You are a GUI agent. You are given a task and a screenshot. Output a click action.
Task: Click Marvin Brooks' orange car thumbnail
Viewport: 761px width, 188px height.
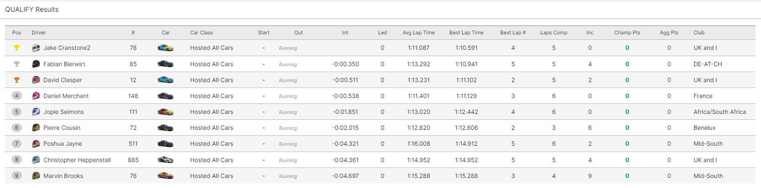tap(165, 176)
